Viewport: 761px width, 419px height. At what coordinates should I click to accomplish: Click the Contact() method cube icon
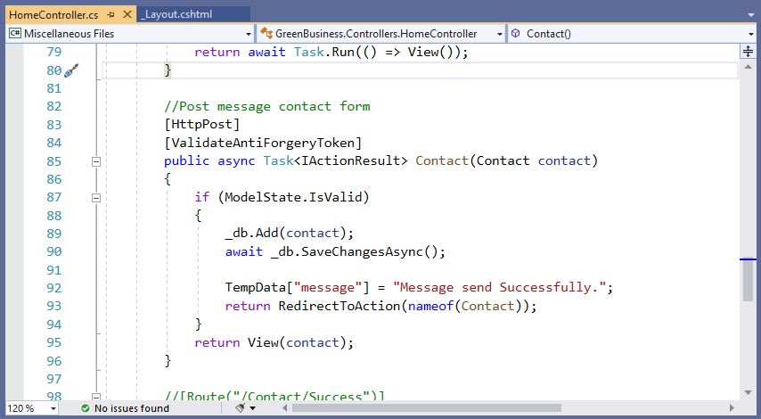pyautogui.click(x=515, y=34)
